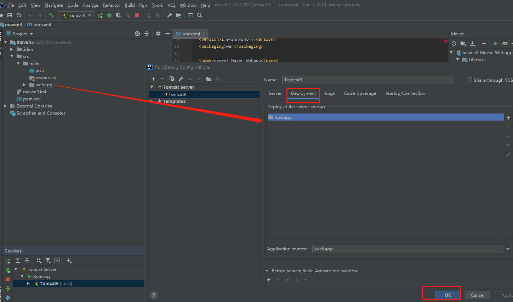Open the Refactor menu
The height and width of the screenshot is (302, 513).
click(x=112, y=5)
